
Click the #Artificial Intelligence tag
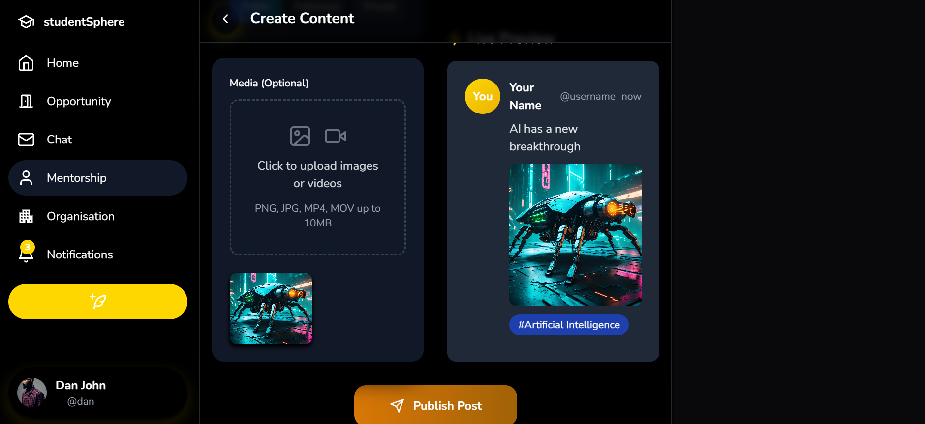coord(569,325)
